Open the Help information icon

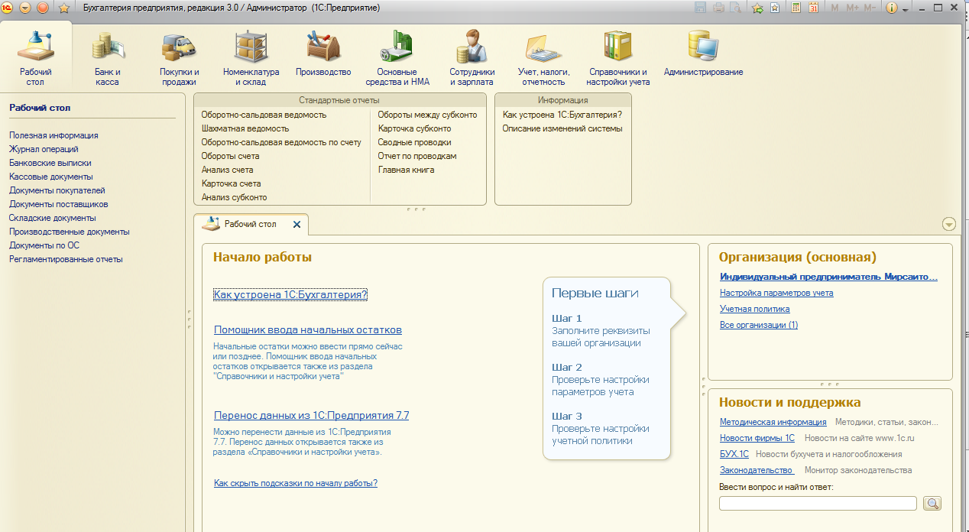point(892,8)
